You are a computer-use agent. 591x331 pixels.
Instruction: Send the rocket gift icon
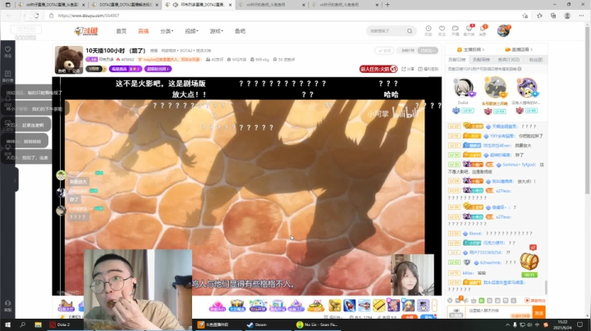[350, 305]
